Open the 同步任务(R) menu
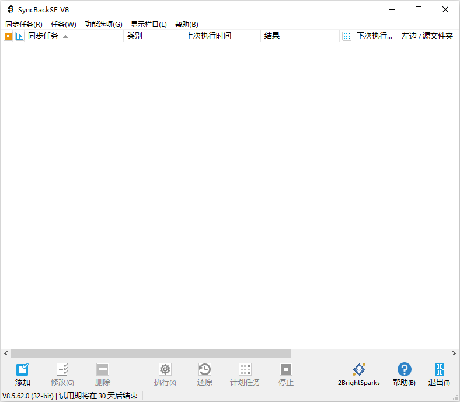The height and width of the screenshot is (402, 460). tap(24, 24)
